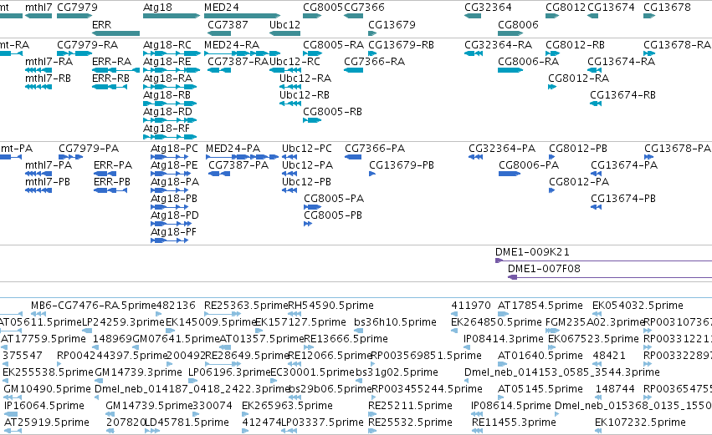The width and height of the screenshot is (712, 435).
Task: Click transcript "CG8012-RB"
Action: click(576, 45)
